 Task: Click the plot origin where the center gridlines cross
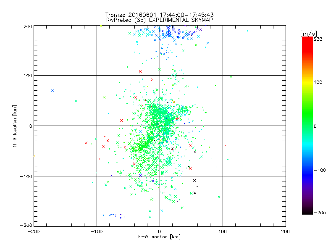point(160,126)
